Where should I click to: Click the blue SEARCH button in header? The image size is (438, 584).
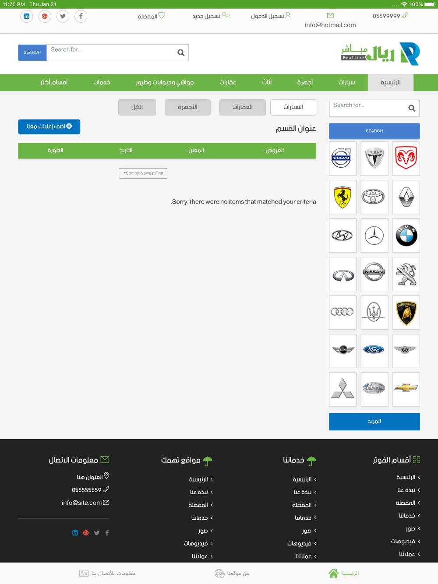coord(32,53)
